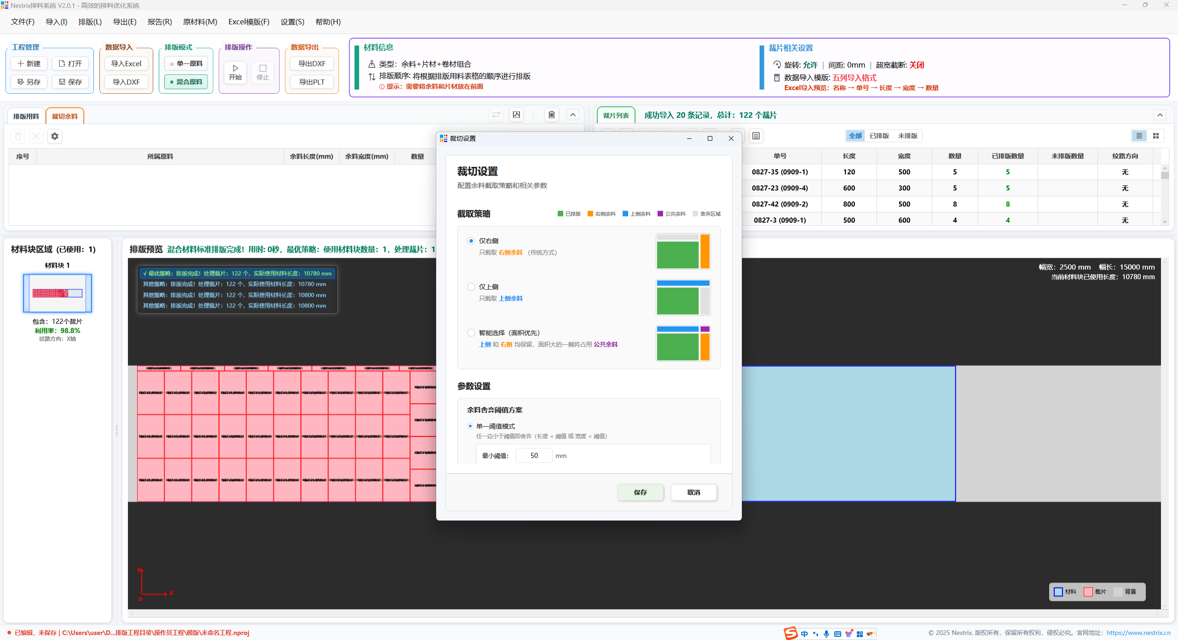
Task: Switch parts list to list view icon
Action: point(1139,136)
